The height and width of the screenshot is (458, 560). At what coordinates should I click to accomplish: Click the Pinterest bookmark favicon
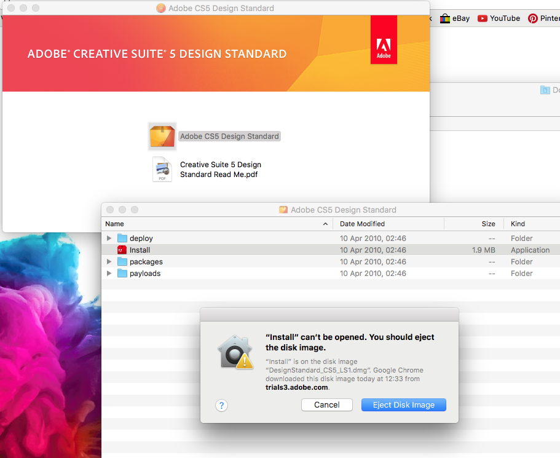tap(532, 18)
